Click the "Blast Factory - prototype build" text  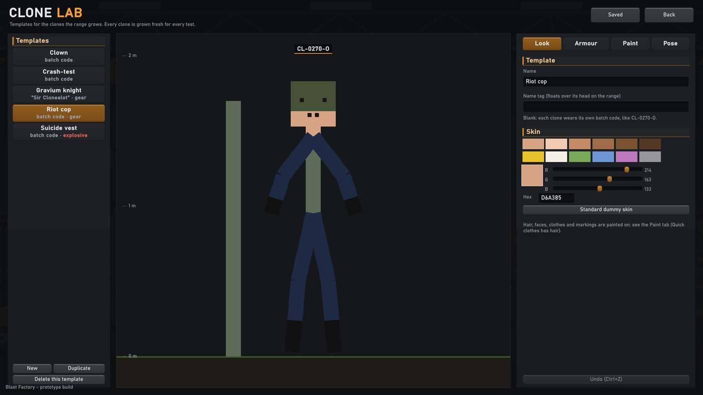39,387
